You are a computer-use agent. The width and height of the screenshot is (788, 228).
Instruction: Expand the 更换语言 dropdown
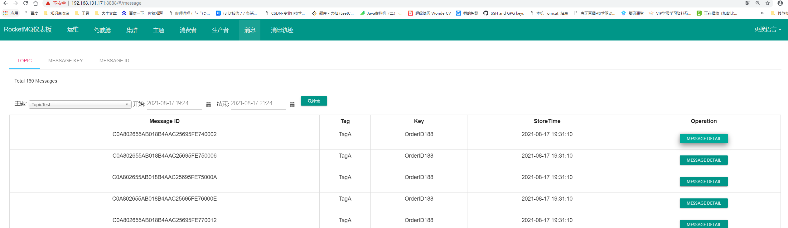pos(768,29)
